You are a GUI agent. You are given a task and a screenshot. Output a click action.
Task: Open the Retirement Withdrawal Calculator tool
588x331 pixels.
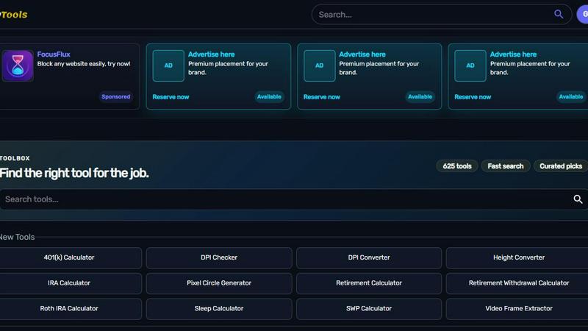(519, 283)
